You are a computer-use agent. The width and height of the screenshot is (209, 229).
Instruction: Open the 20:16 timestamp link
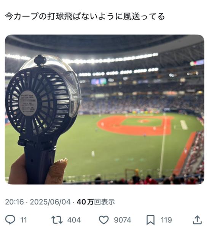[14, 202]
